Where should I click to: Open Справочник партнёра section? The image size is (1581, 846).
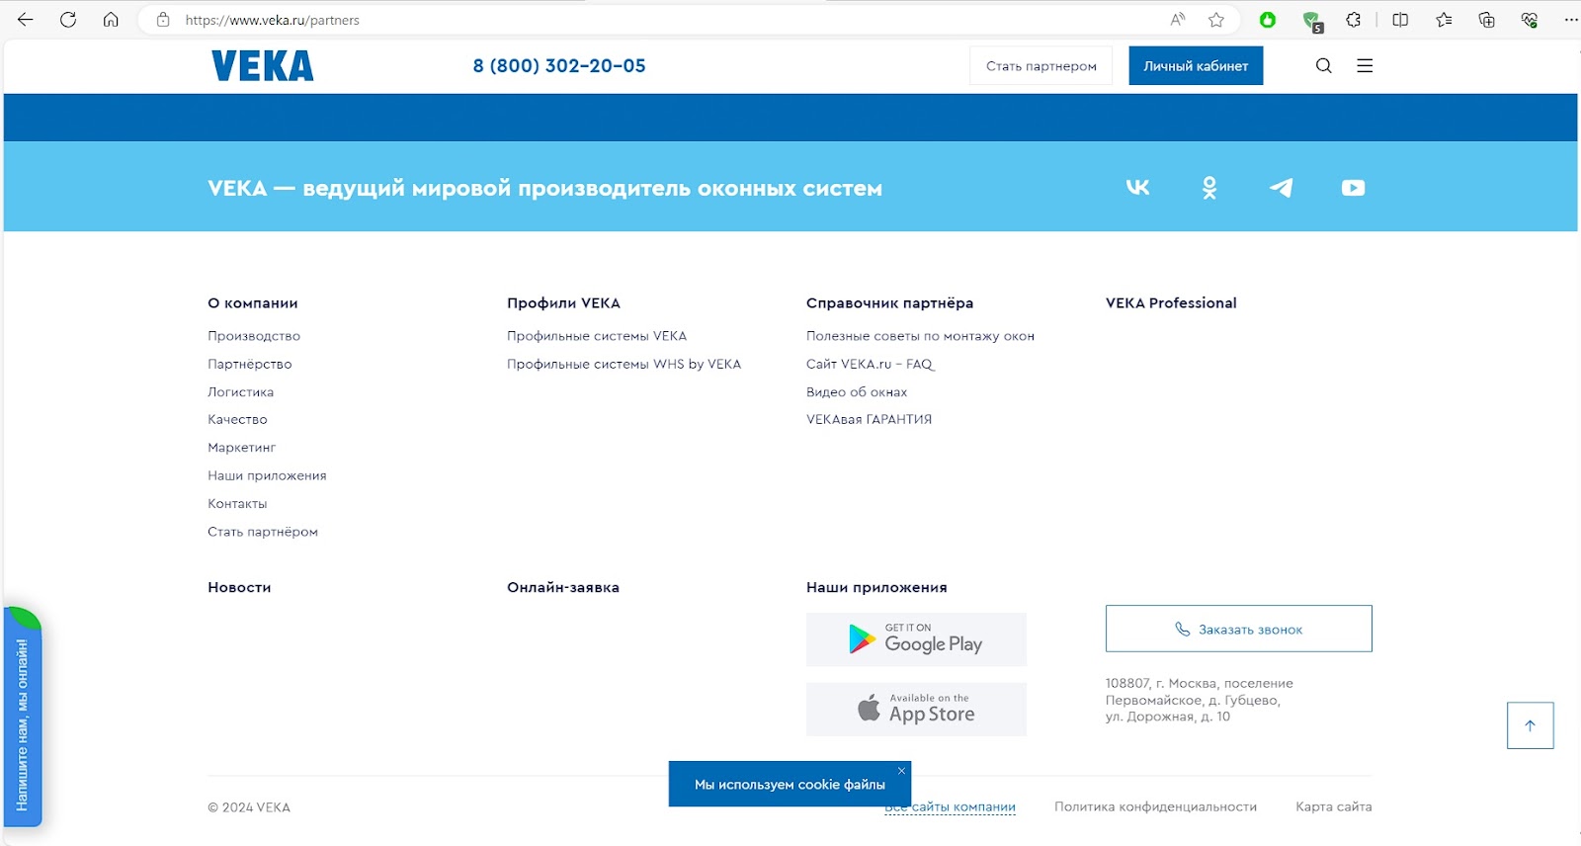coord(889,303)
